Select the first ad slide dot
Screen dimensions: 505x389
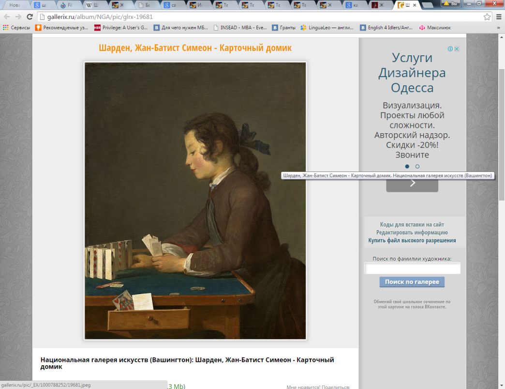coord(407,167)
